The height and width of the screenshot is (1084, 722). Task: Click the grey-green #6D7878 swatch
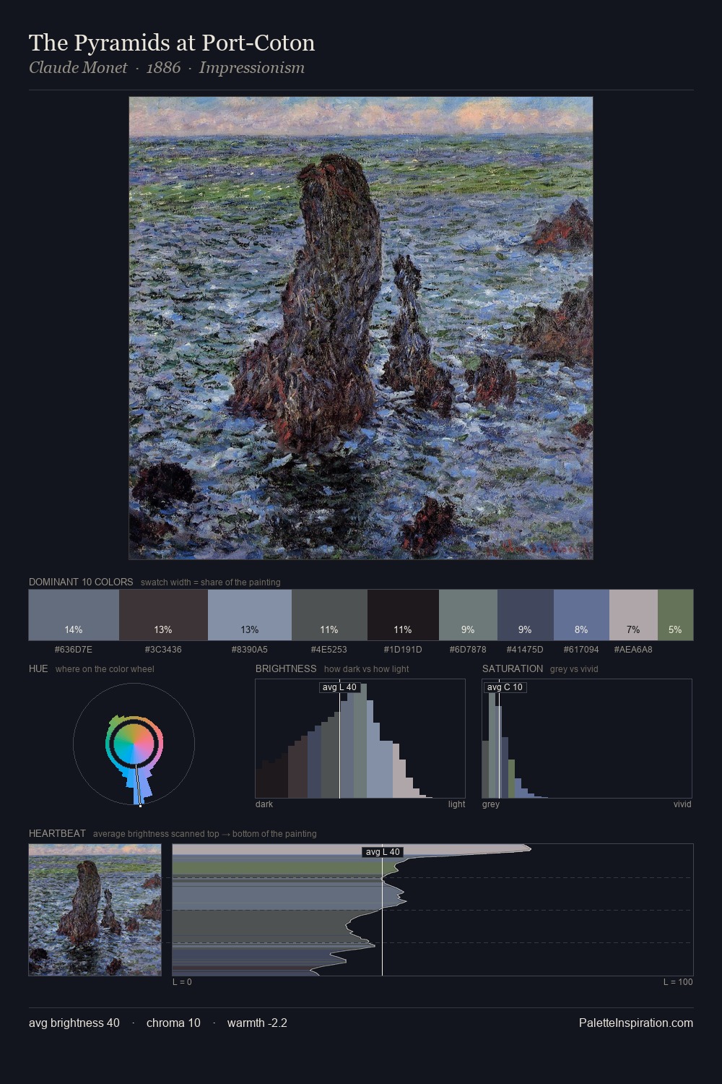point(468,615)
